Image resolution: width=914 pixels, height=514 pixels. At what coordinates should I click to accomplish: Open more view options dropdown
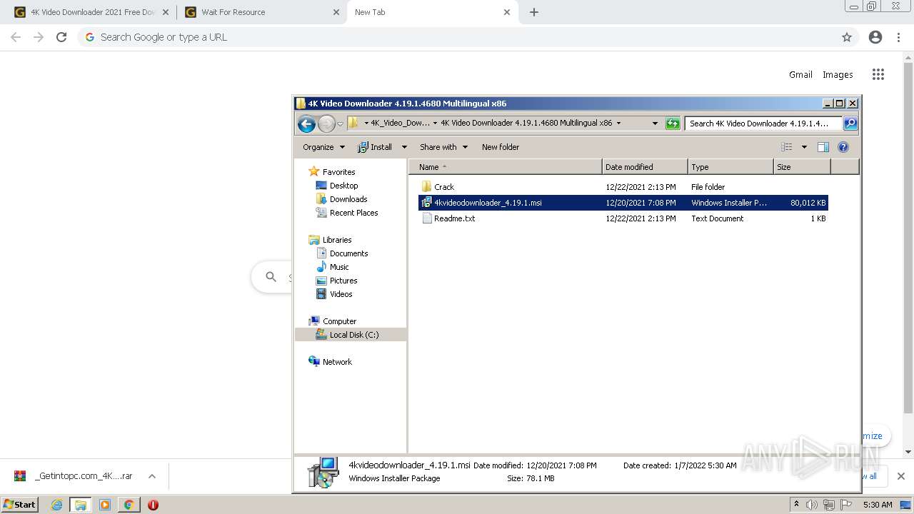tap(804, 147)
